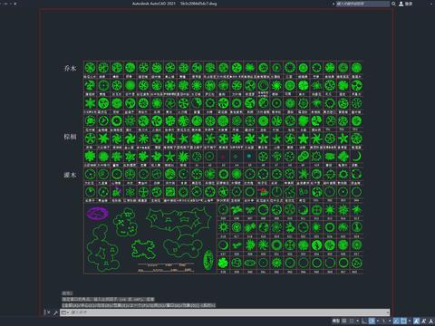Close the command line with X icon
435x326 pixels.
click(x=48, y=312)
